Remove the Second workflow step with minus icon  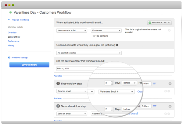pos(170,106)
